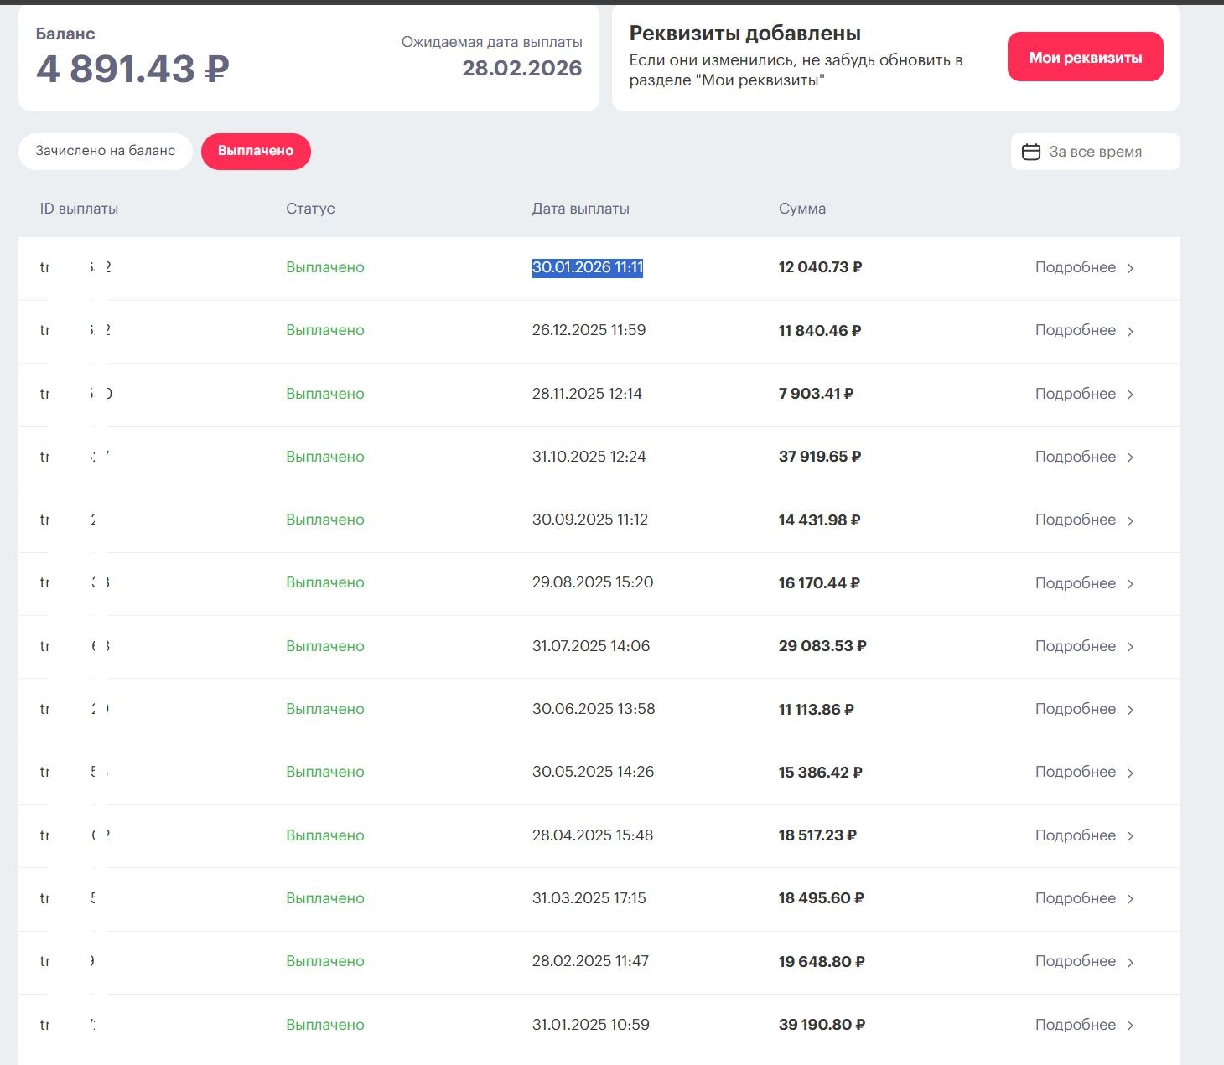Click chevron arrow for 7 903.41 ₽ payout
The width and height of the screenshot is (1224, 1065).
pos(1130,395)
